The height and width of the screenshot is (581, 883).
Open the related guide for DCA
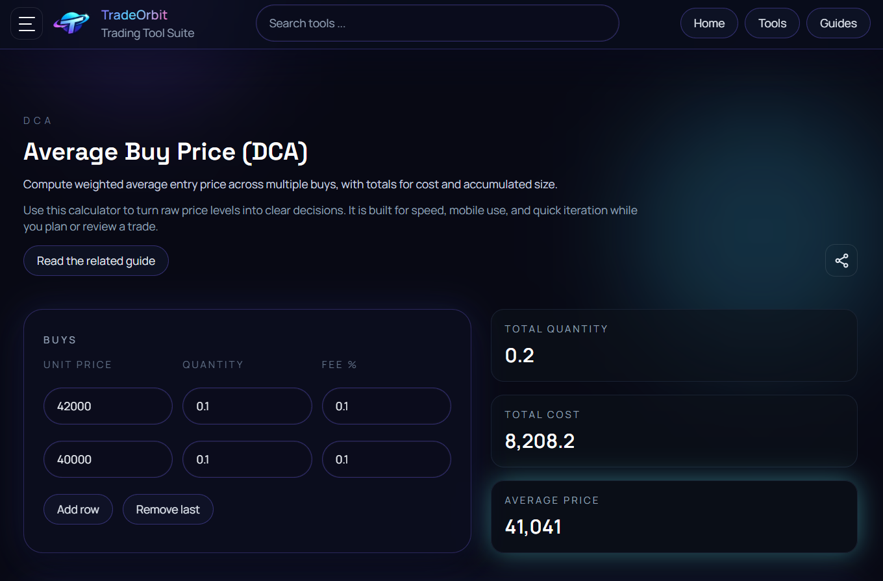pos(95,260)
